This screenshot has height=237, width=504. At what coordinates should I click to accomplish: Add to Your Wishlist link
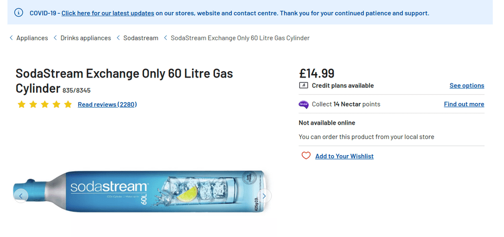[344, 156]
